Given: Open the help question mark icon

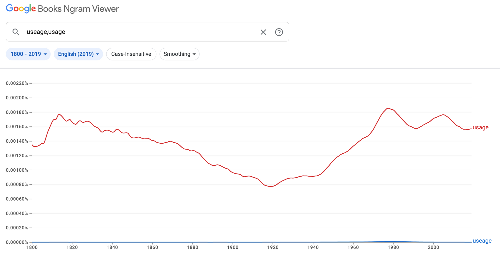Looking at the screenshot, I should [279, 32].
